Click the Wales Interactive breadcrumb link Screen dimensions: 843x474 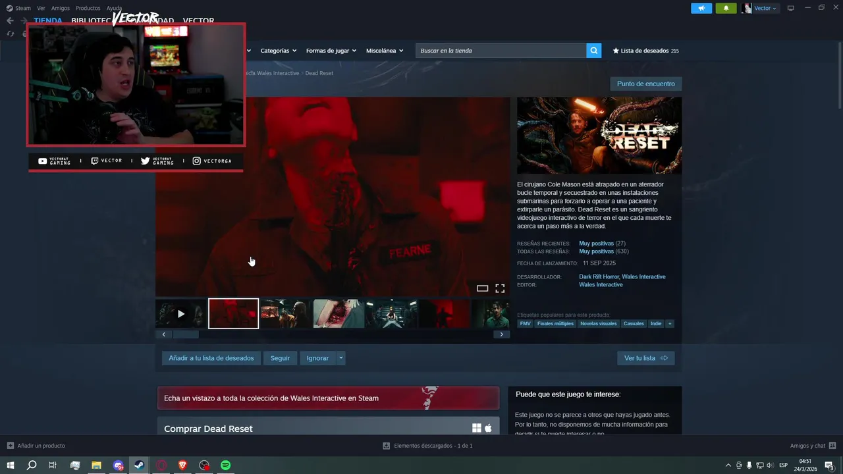277,73
